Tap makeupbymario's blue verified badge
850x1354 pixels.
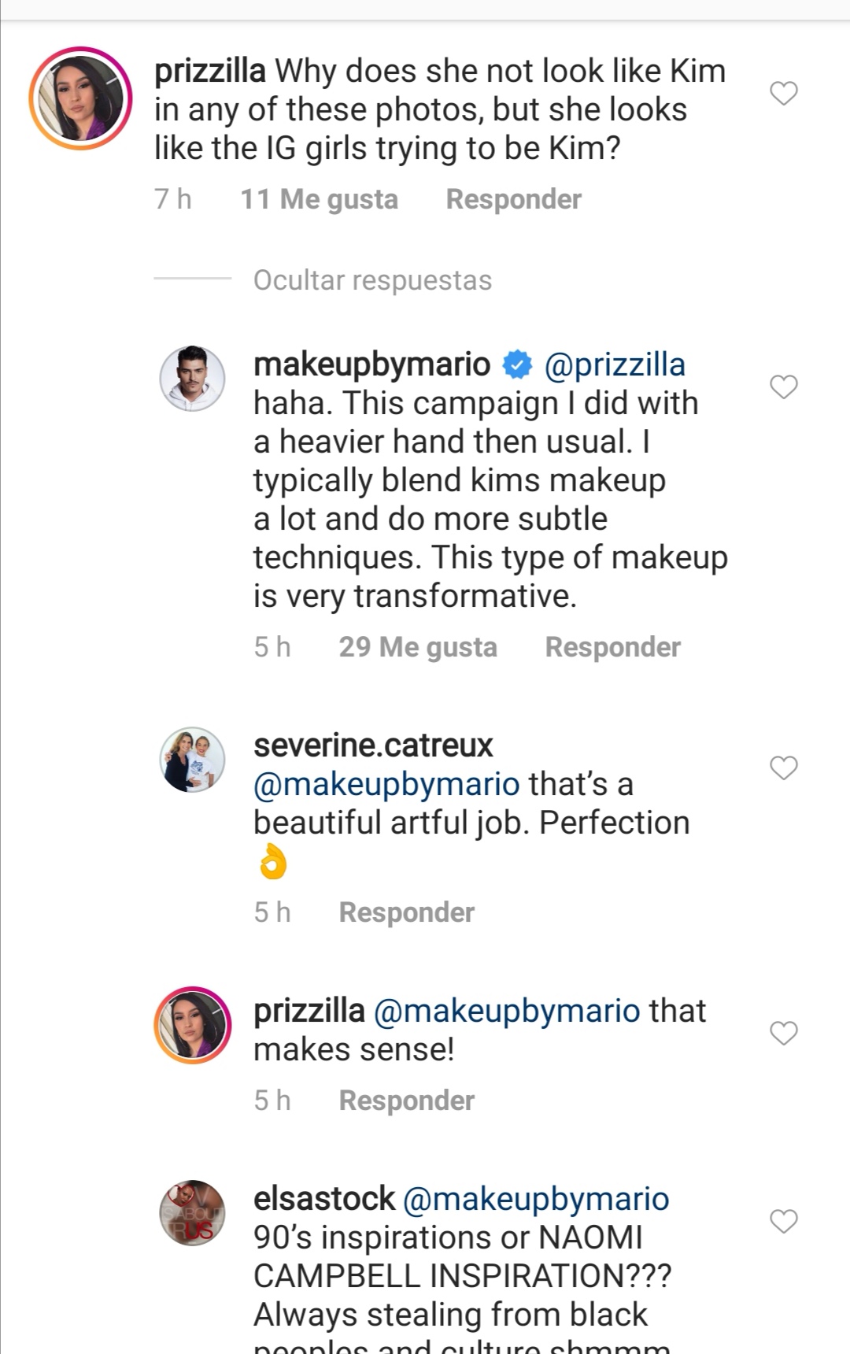click(x=517, y=364)
